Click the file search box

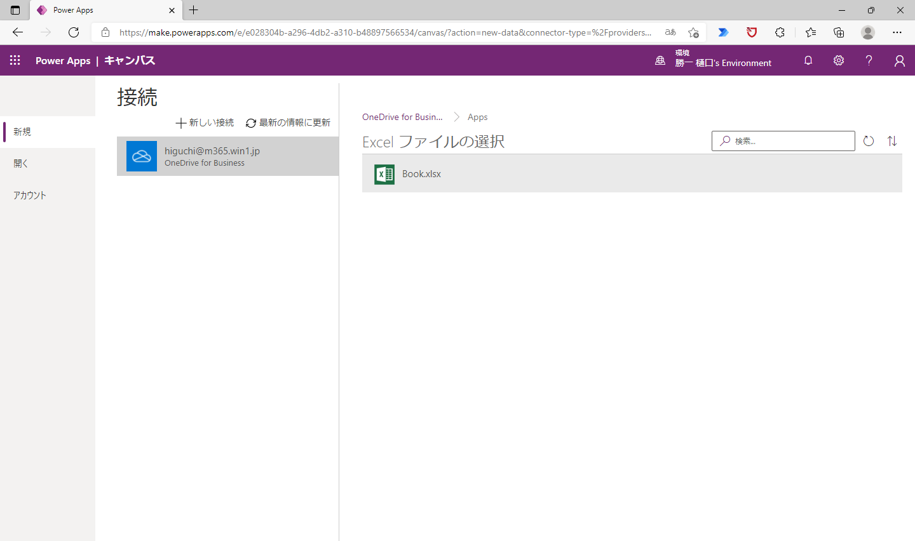click(783, 141)
